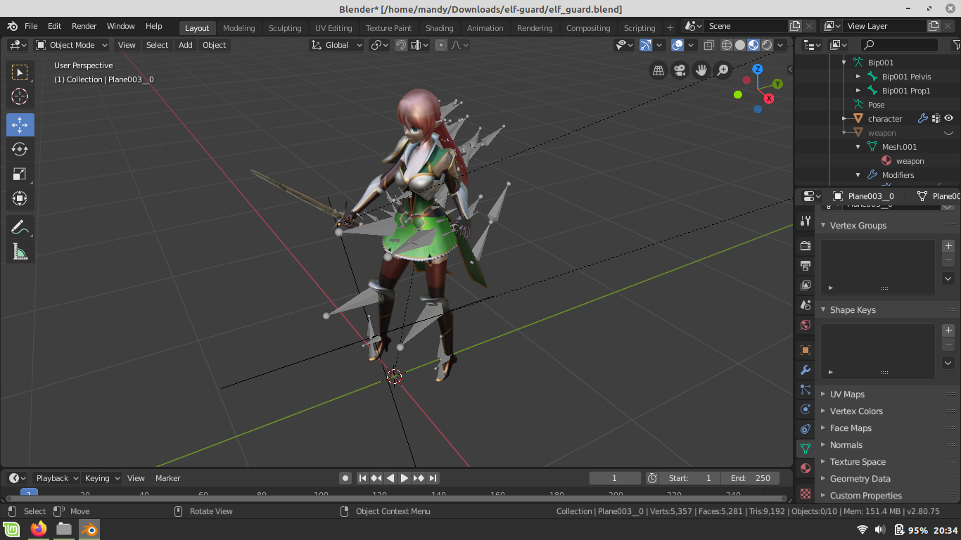
Task: Open the Render menu
Action: pos(84,26)
